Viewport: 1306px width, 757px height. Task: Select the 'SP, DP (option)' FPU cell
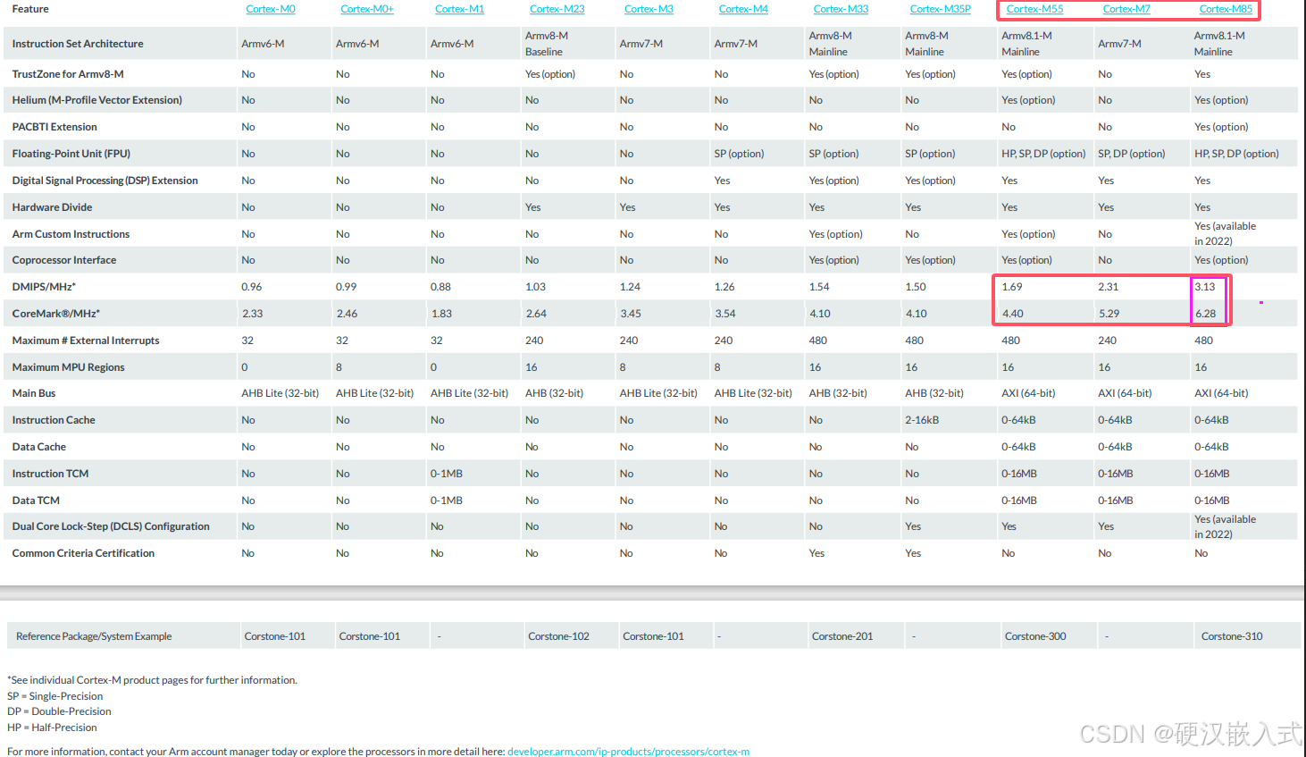point(1131,154)
